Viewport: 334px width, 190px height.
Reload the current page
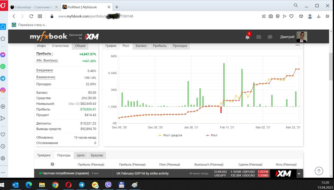click(31, 16)
